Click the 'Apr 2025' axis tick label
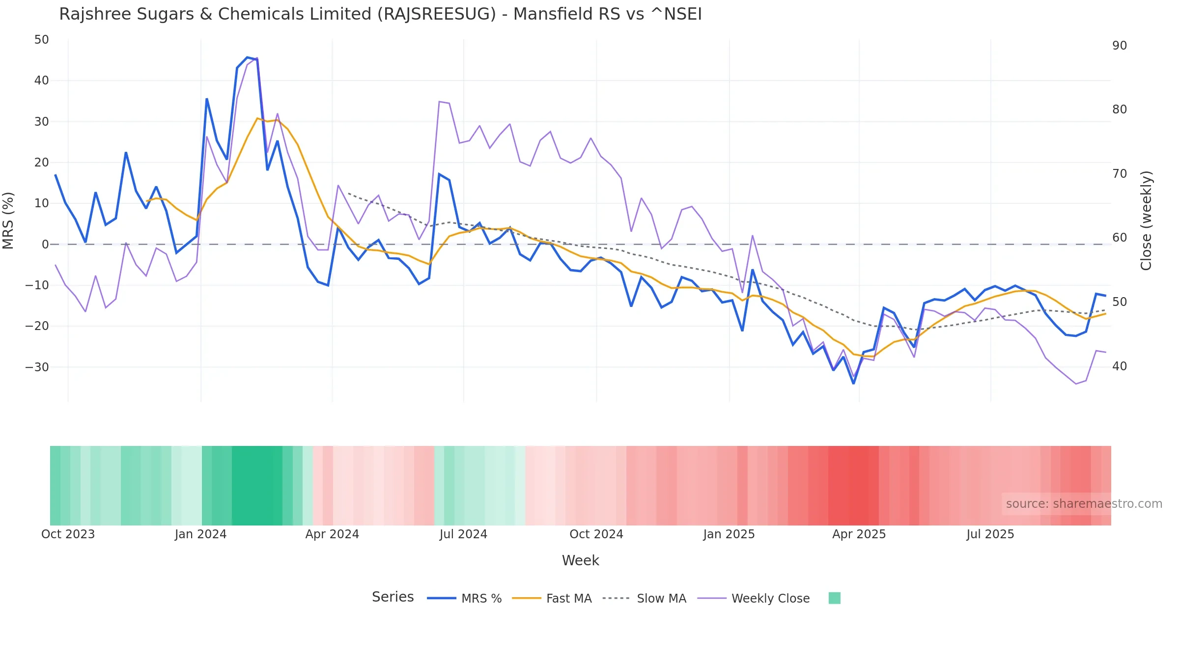Screen dimensions: 1179x663 859,534
